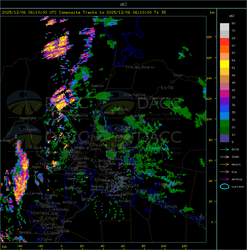This screenshot has height=250, width=247.
Task: Click the pink bip arrow legend icon
Action: [x=224, y=172]
